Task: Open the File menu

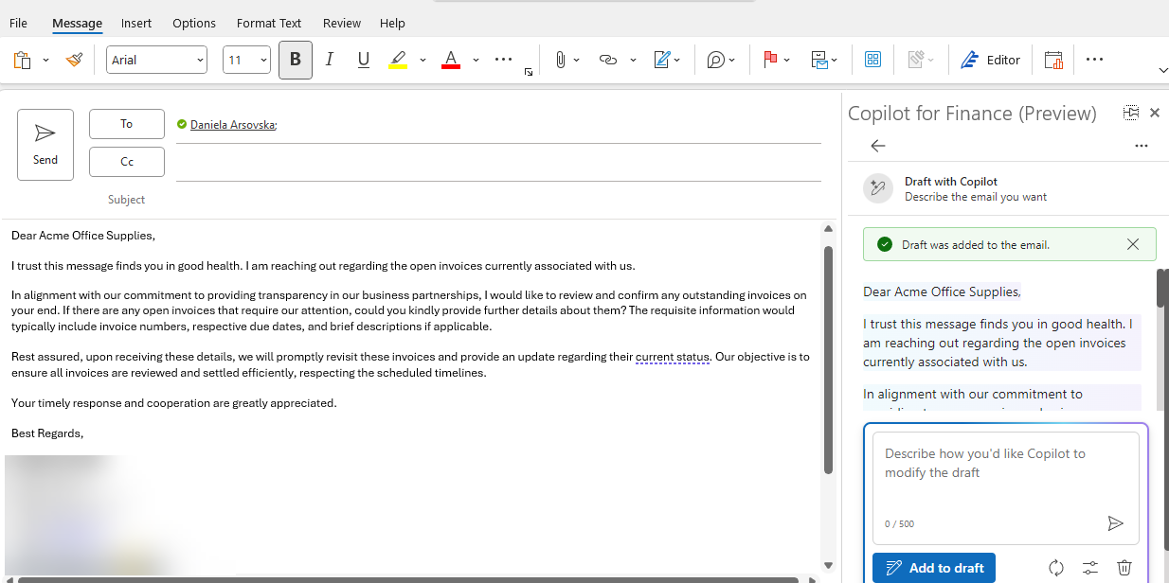Action: pos(18,23)
